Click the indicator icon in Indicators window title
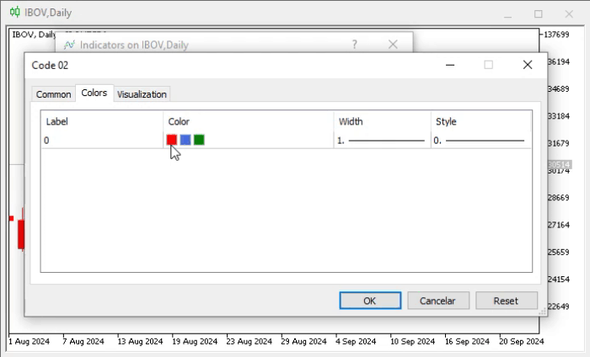Screen dimensions: 590x357 tap(69, 45)
